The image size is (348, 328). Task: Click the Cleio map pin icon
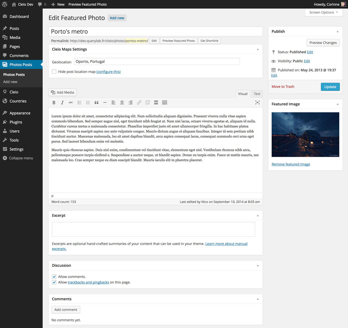point(5,92)
